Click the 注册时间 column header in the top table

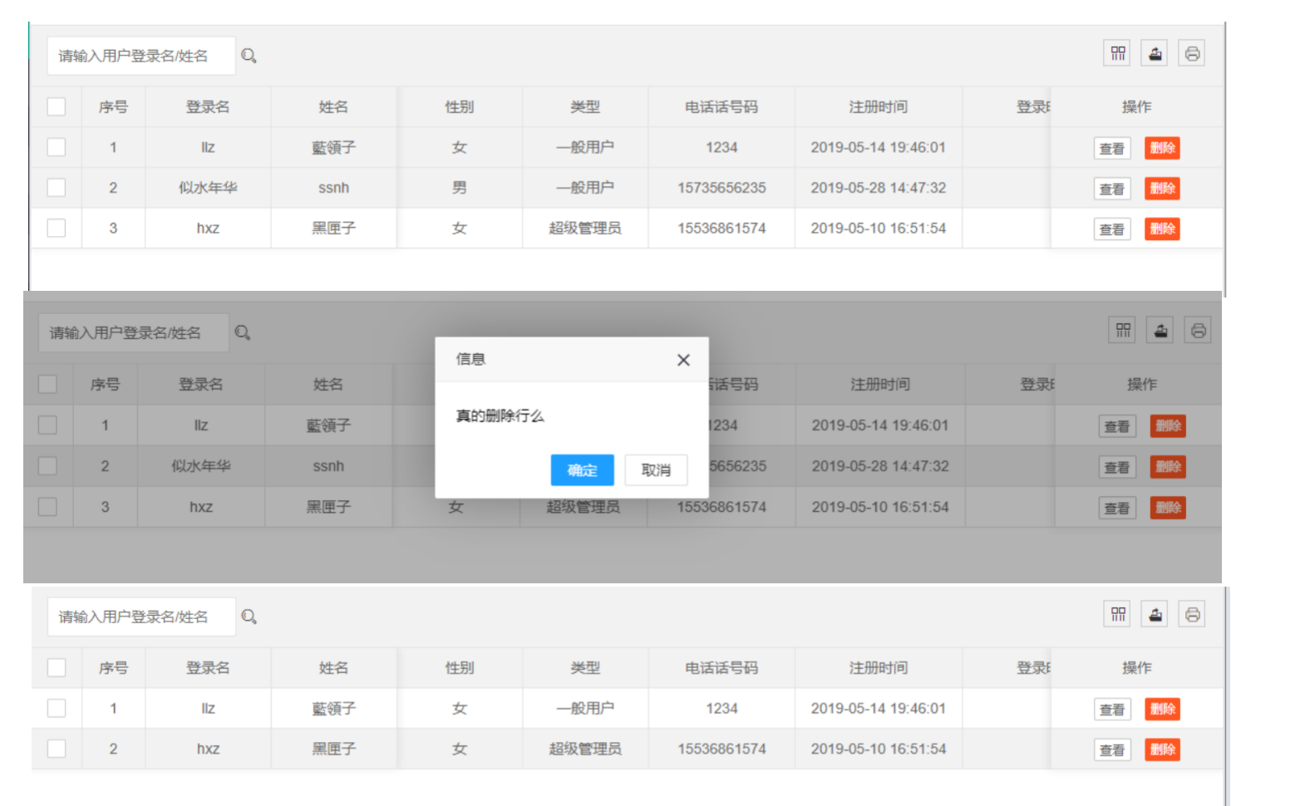[879, 106]
